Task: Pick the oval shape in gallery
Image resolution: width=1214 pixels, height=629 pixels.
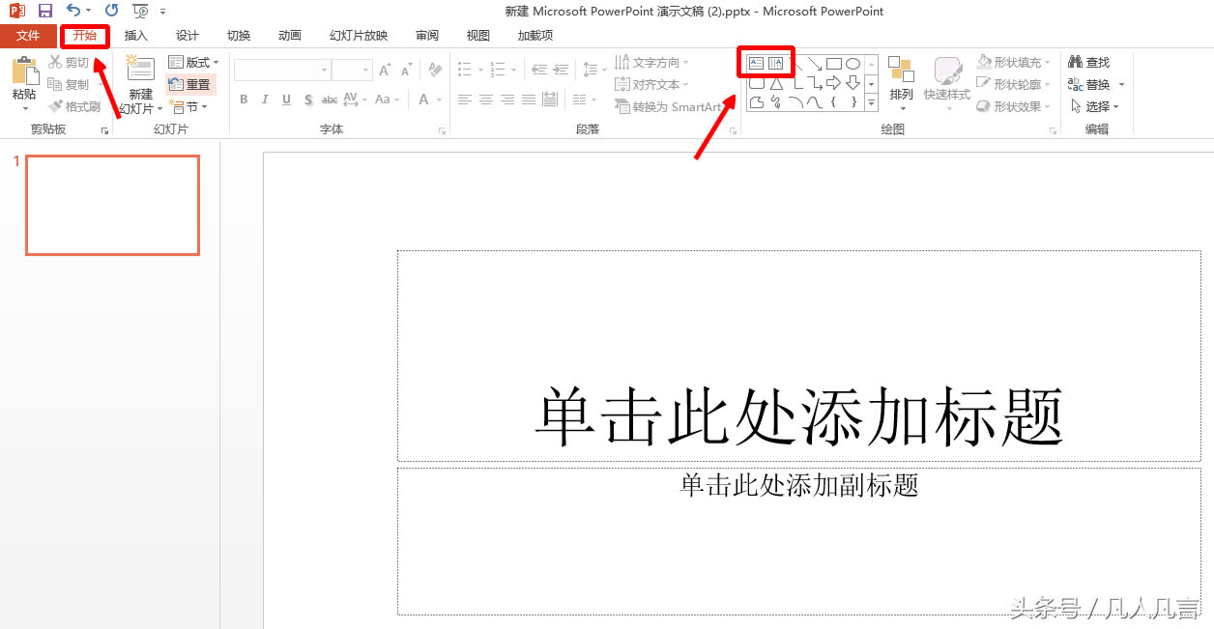Action: click(853, 64)
